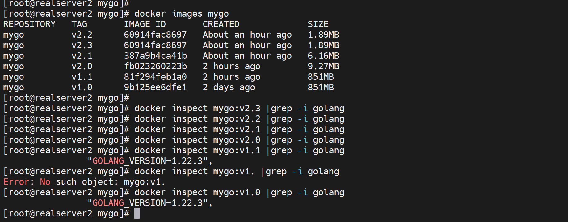Click the SIZE column header
This screenshot has width=568, height=222.
tap(318, 24)
